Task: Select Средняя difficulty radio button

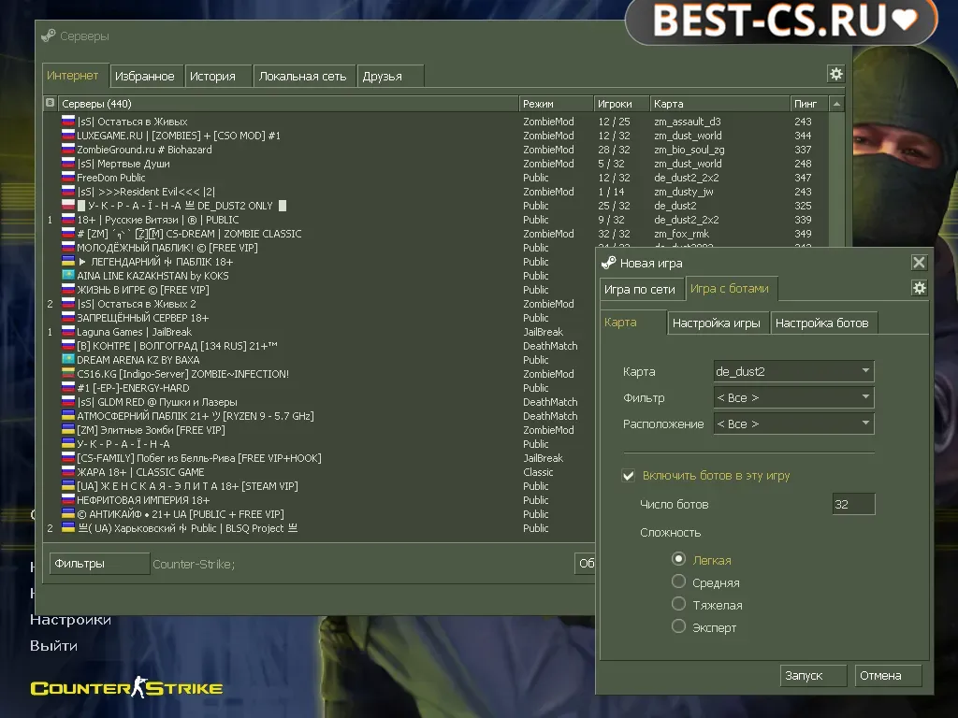Action: [678, 582]
